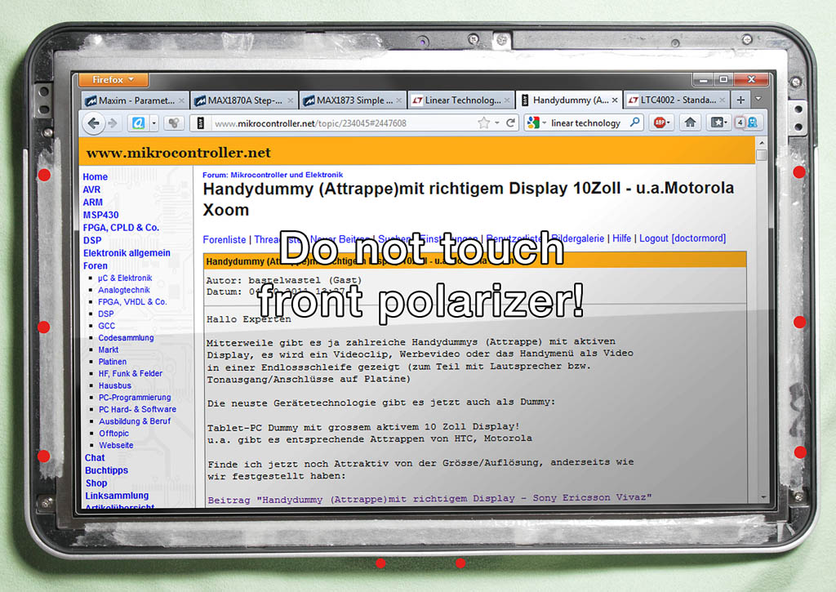Click the scrollbar down arrow
Image resolution: width=836 pixels, height=592 pixels.
pyautogui.click(x=763, y=497)
